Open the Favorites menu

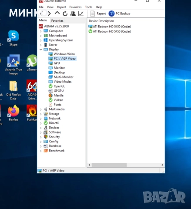point(75,7)
